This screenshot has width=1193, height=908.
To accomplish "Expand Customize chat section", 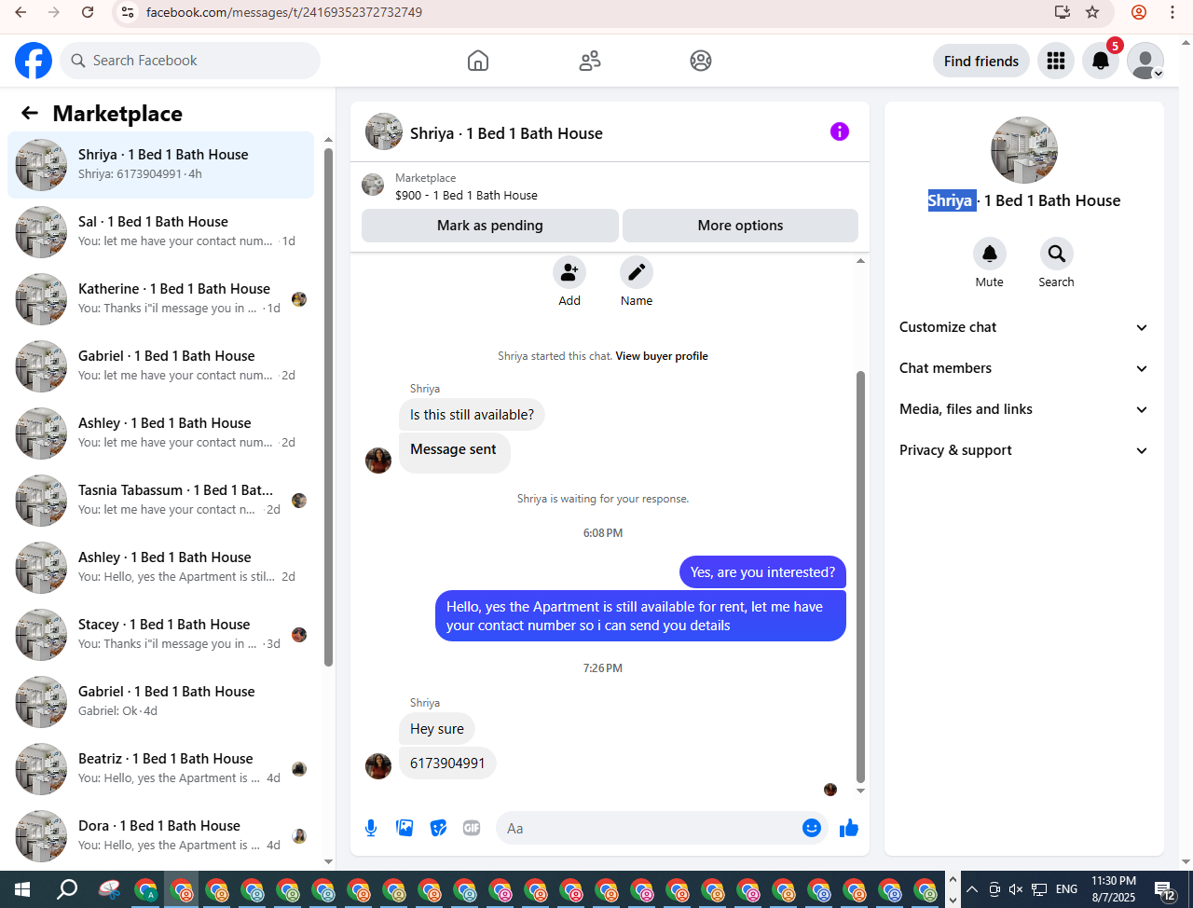I will pos(1023,327).
